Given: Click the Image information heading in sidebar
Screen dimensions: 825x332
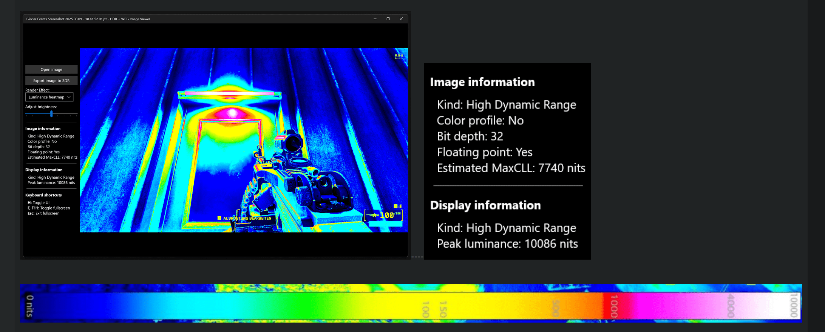Looking at the screenshot, I should point(43,129).
